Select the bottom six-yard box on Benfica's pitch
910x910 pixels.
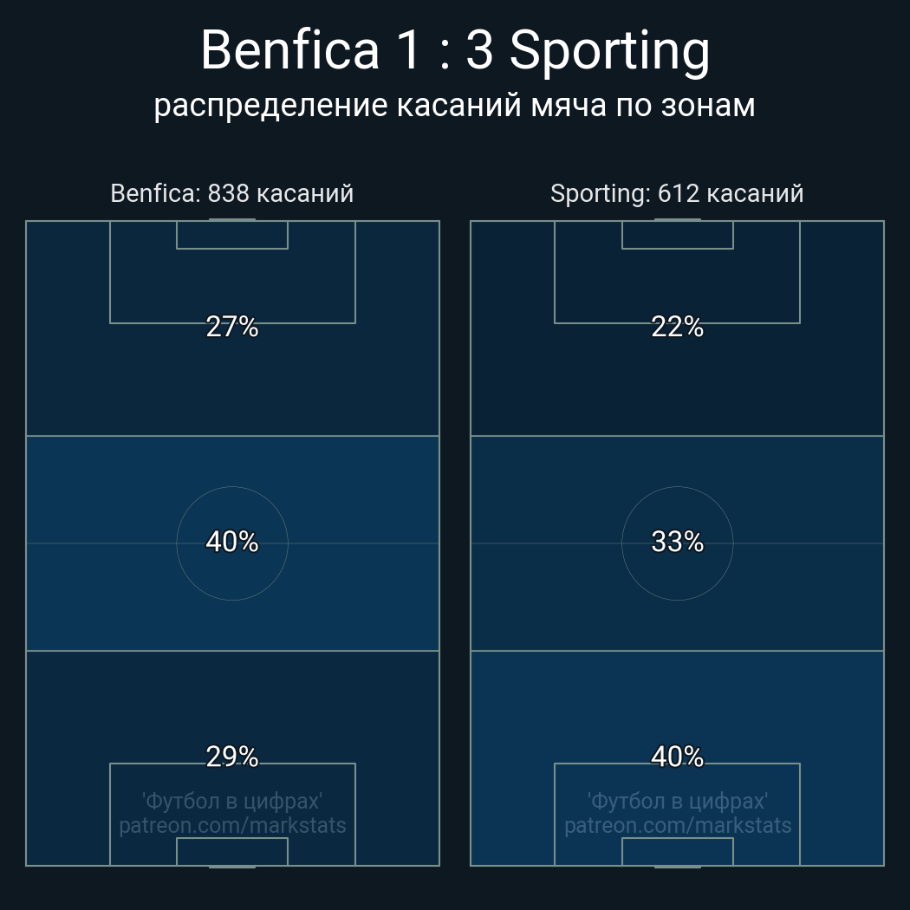point(232,852)
